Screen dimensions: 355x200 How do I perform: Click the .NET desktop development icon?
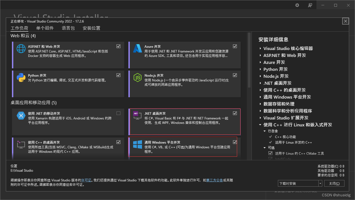(x=138, y=116)
